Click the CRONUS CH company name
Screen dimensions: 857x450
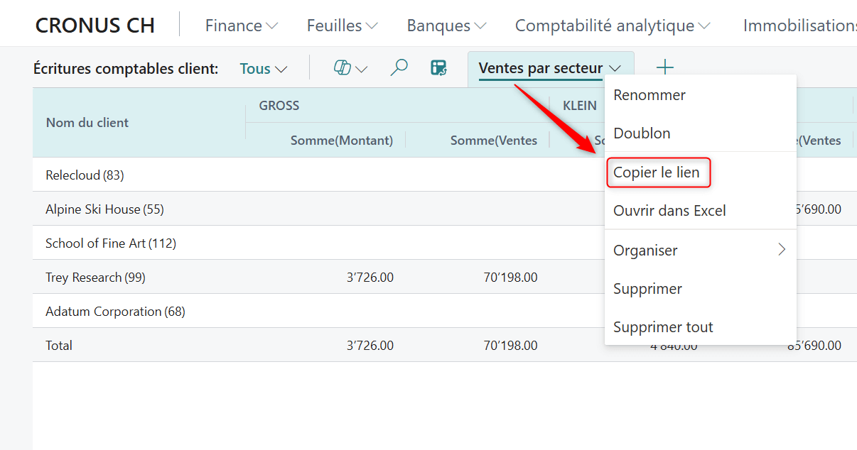click(x=95, y=26)
